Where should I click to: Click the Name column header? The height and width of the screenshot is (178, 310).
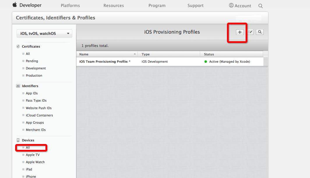coord(84,54)
